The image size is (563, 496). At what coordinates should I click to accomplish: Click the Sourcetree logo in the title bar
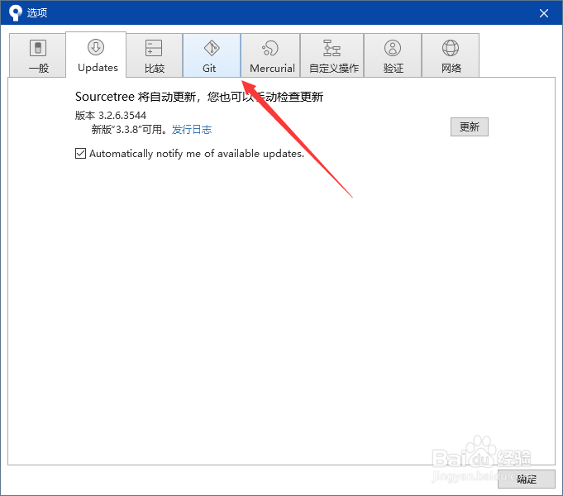pyautogui.click(x=15, y=13)
